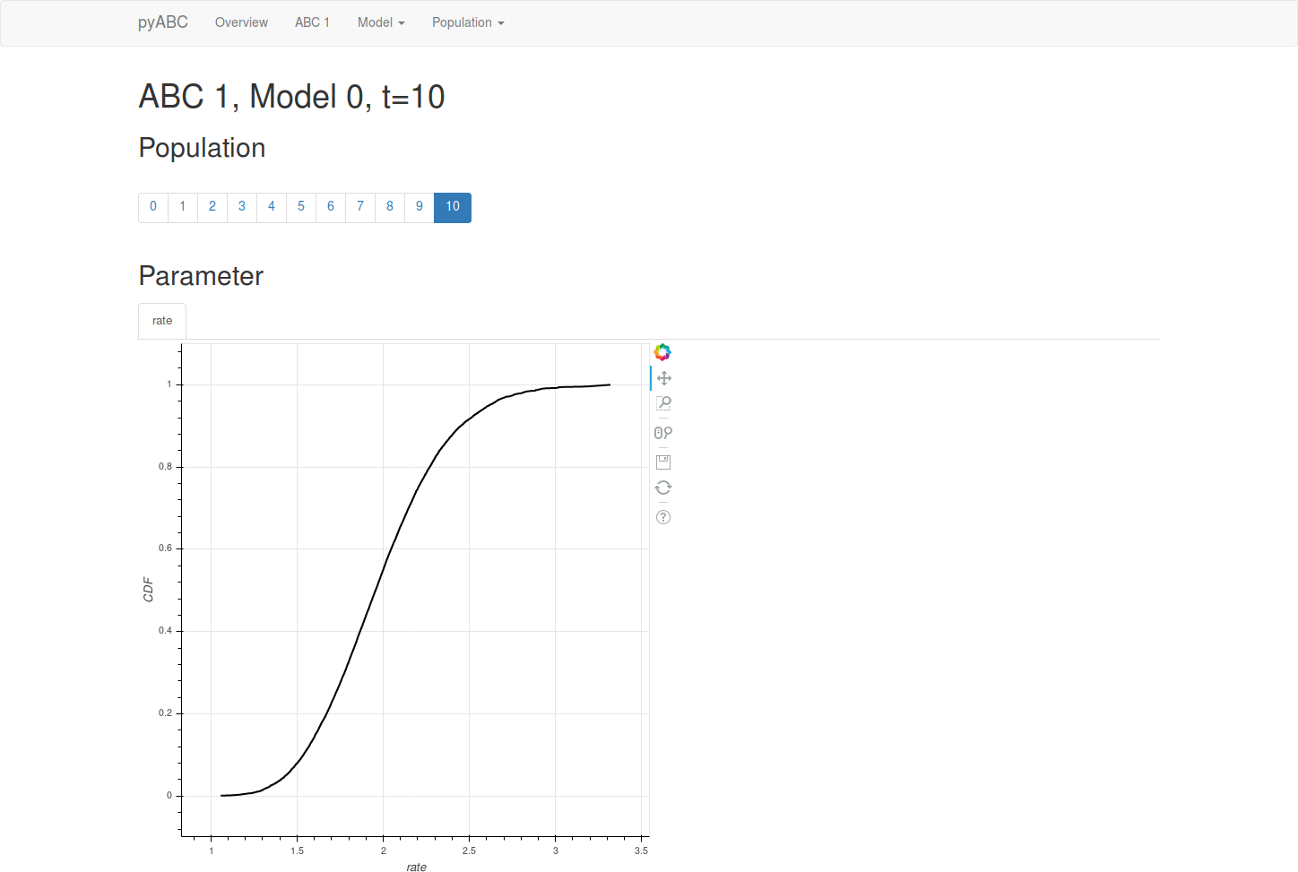Select population 6
Screen dimensions: 1298x872
click(x=331, y=207)
